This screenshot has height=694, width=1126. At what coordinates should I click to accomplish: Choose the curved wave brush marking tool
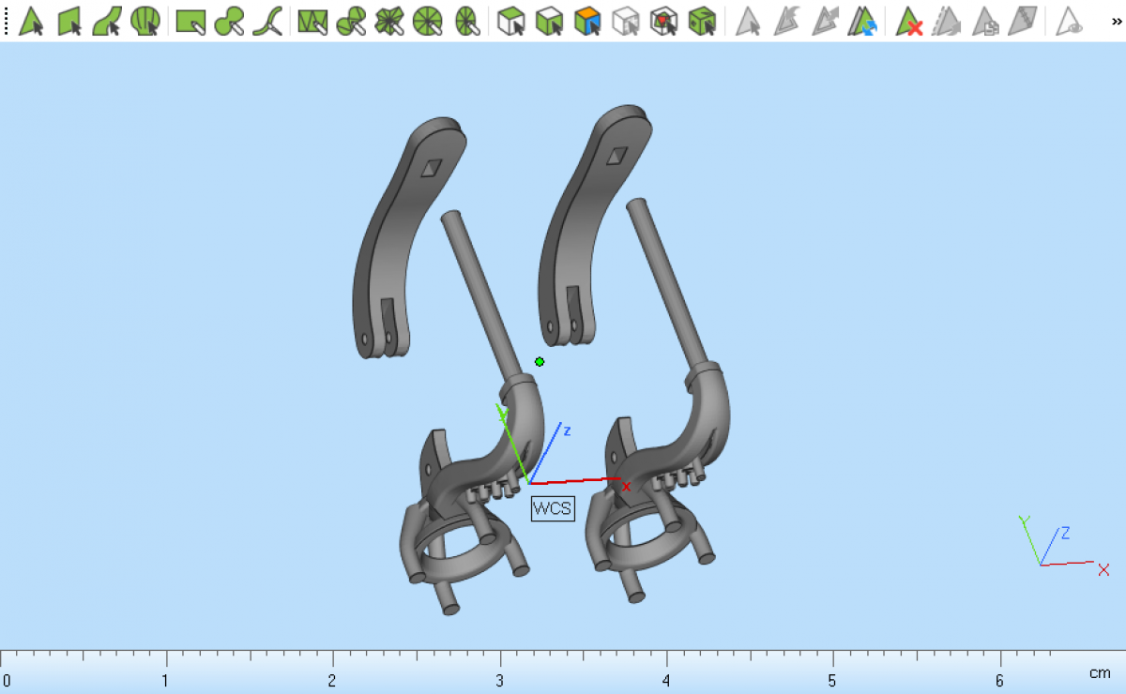tap(268, 21)
